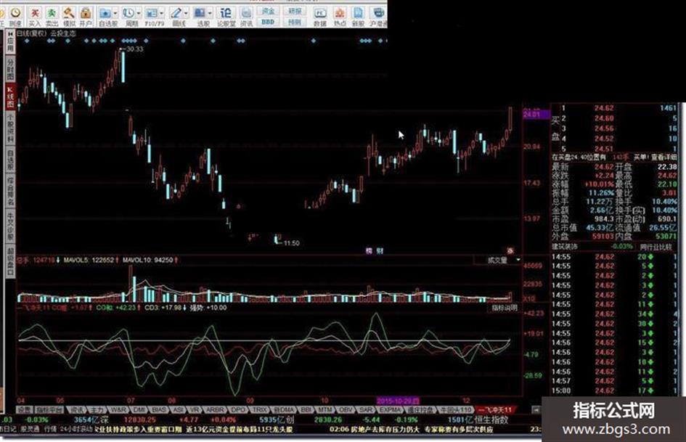Select the TRIX indicator tab
Image resolution: width=686 pixels, height=442 pixels.
pyautogui.click(x=260, y=410)
